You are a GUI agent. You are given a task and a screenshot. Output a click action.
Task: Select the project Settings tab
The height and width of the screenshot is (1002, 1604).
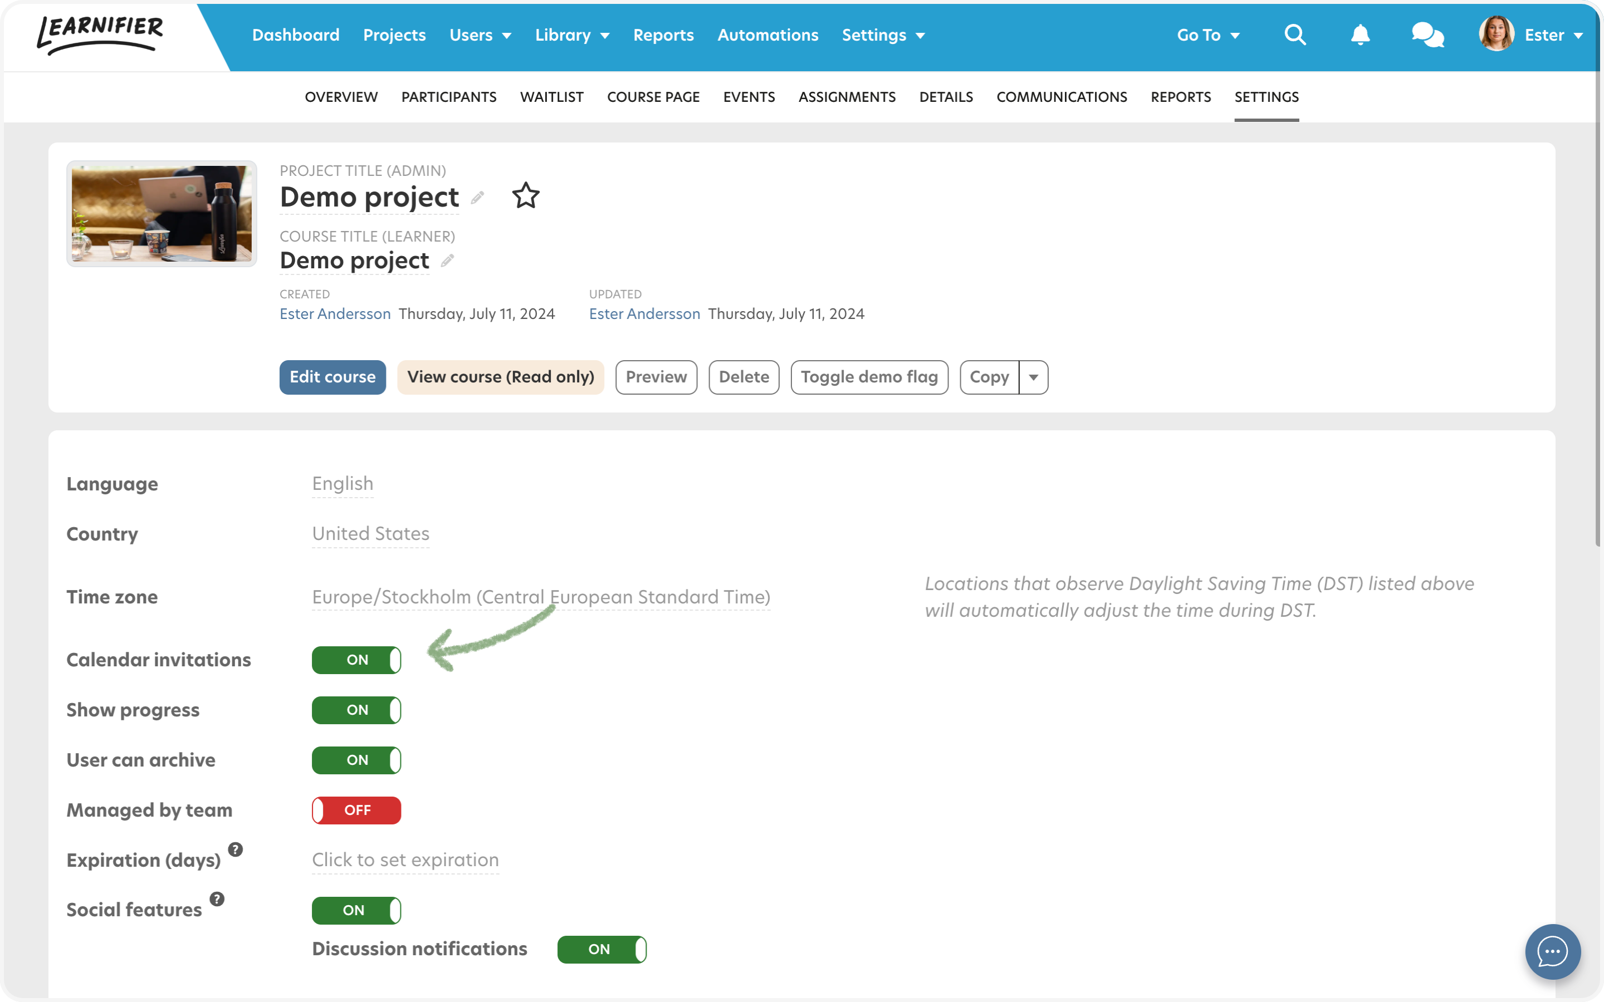(1266, 97)
